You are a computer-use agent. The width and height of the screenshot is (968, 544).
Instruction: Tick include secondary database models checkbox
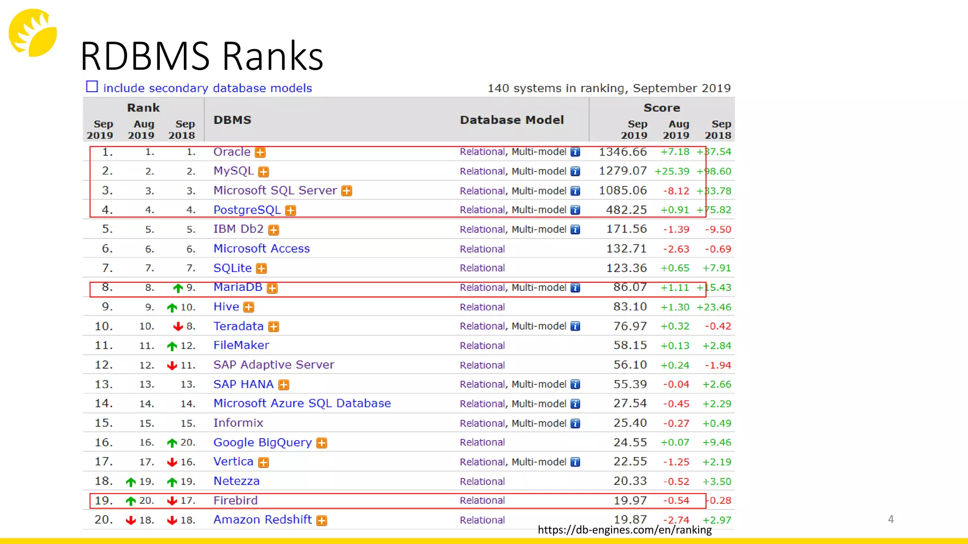(92, 87)
